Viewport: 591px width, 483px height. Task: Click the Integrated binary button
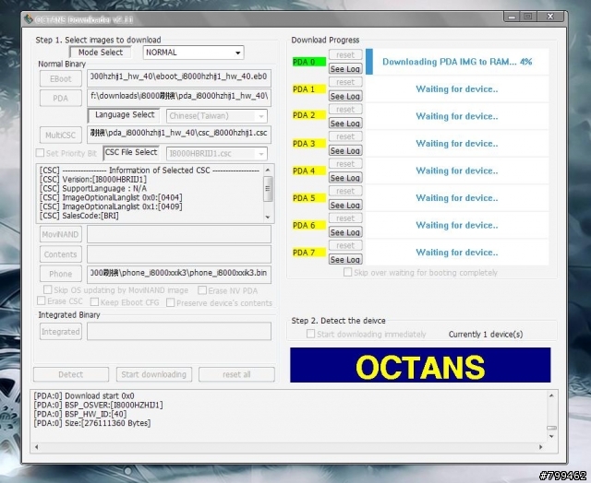pyautogui.click(x=61, y=332)
